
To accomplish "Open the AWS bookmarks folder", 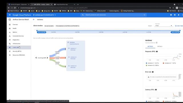I will (x=70, y=11).
